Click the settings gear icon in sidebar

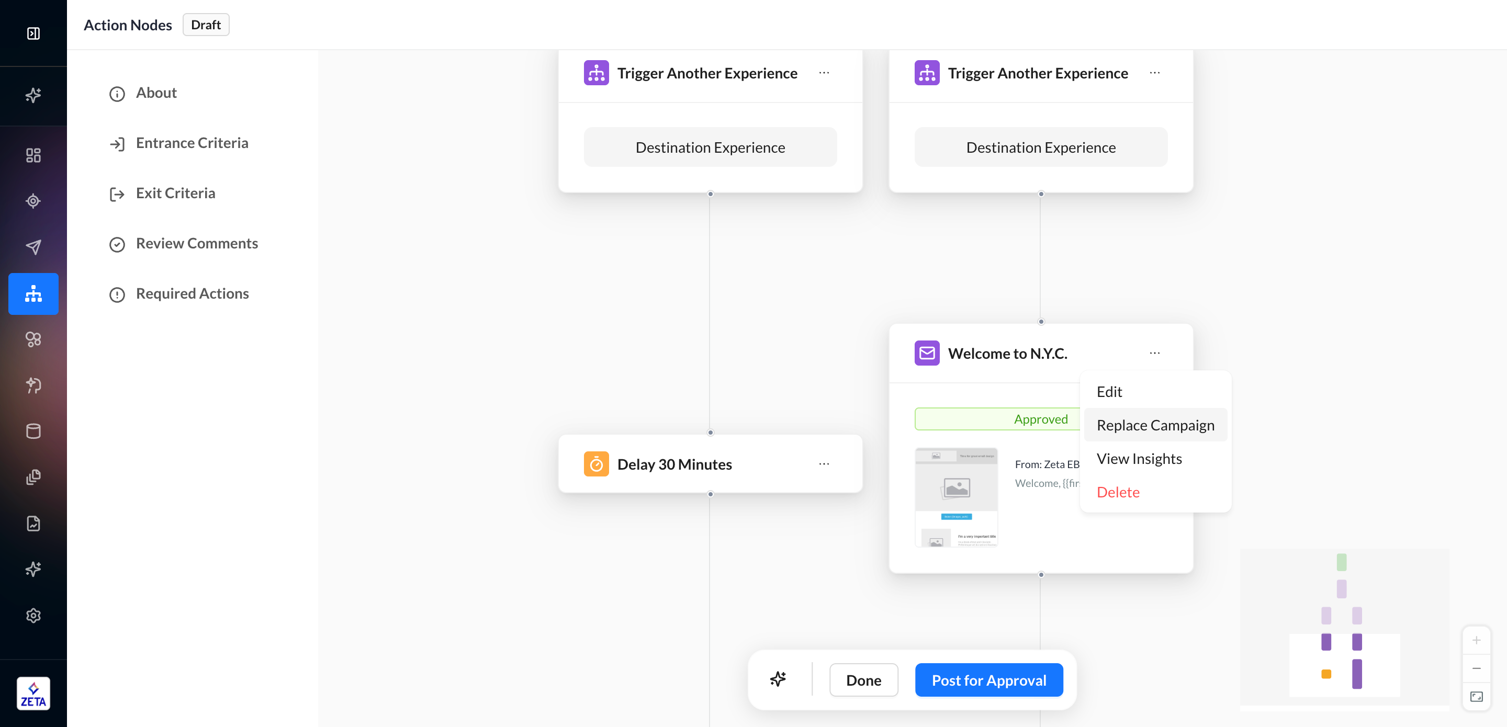pos(33,615)
